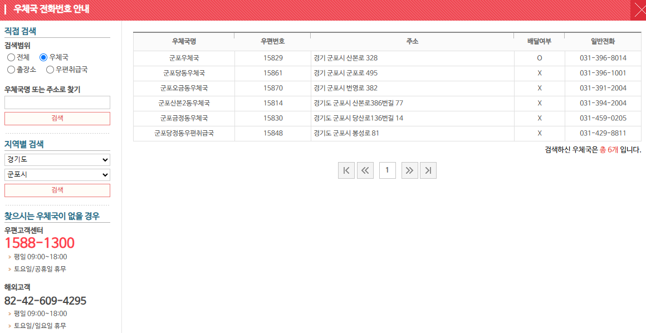Click customer center number 1588-1300
Screen dimensions: 646x333
pos(40,243)
